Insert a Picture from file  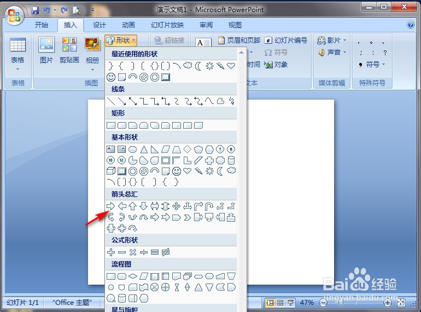(46, 50)
